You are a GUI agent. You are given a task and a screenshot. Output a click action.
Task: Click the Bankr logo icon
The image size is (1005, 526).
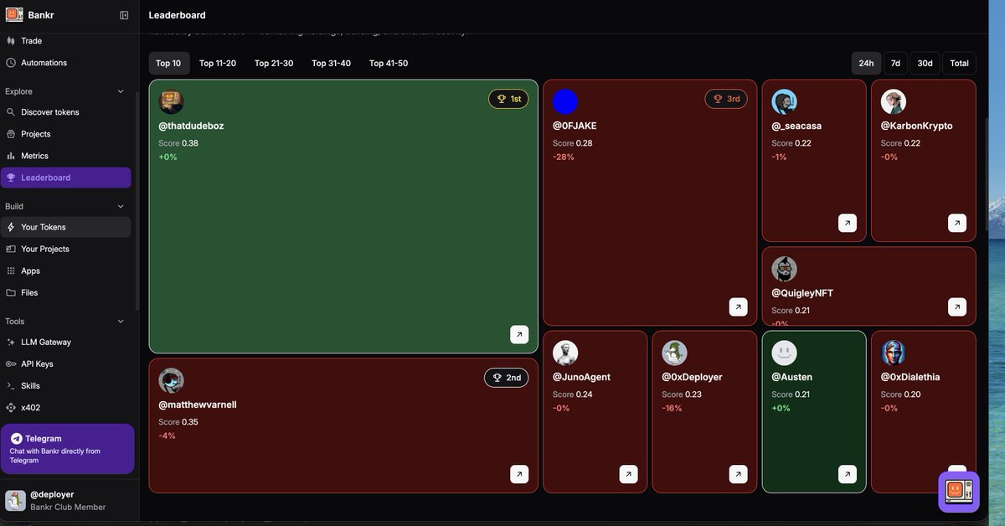pyautogui.click(x=14, y=14)
